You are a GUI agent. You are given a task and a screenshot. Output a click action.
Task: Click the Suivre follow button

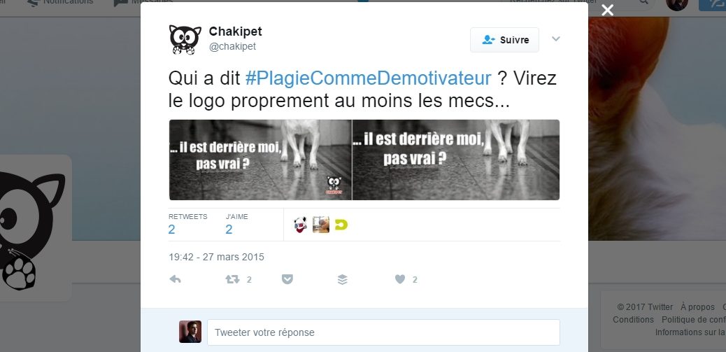click(505, 40)
